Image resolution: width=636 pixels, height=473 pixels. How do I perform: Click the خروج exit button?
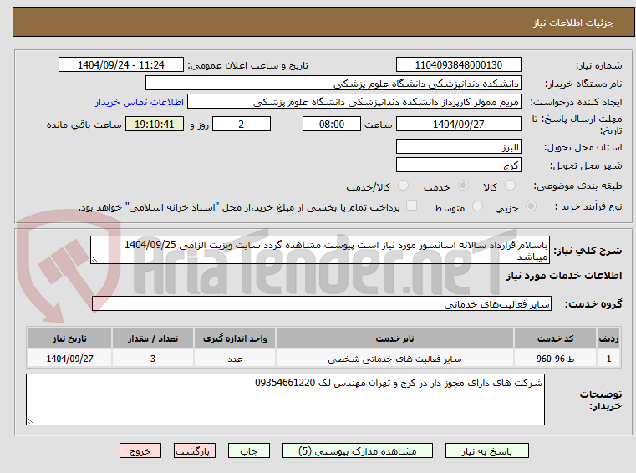pyautogui.click(x=140, y=450)
